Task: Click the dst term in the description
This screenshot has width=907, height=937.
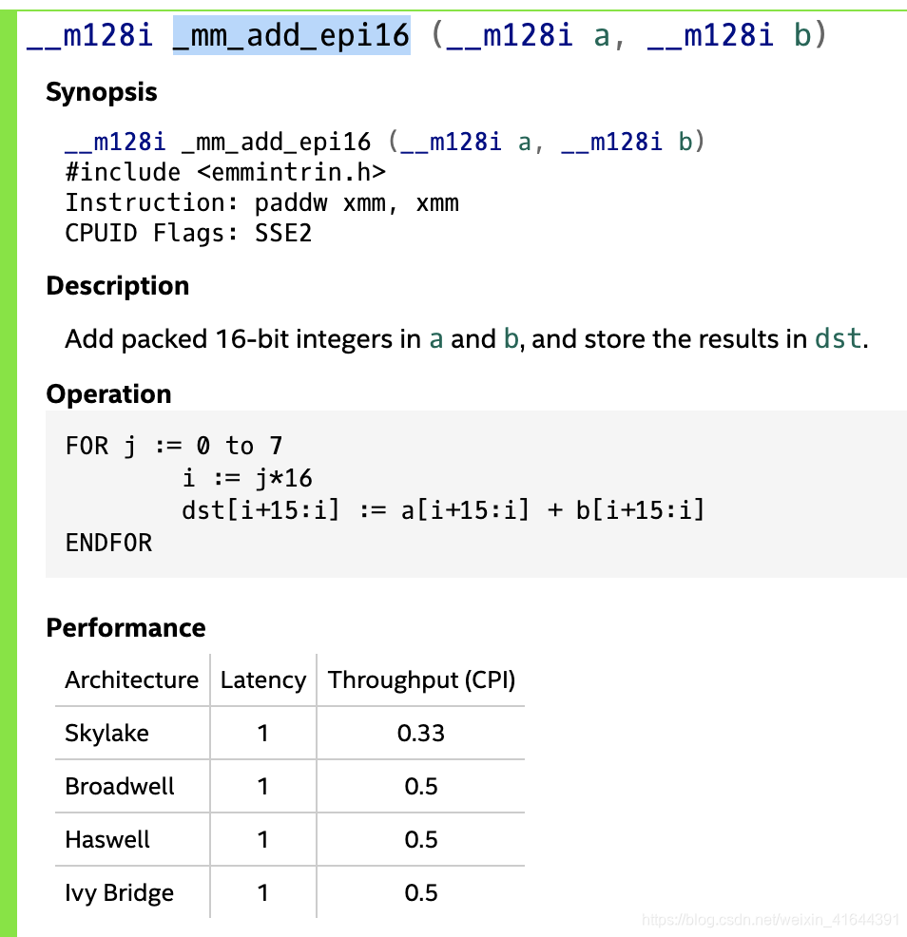Action: (x=839, y=339)
